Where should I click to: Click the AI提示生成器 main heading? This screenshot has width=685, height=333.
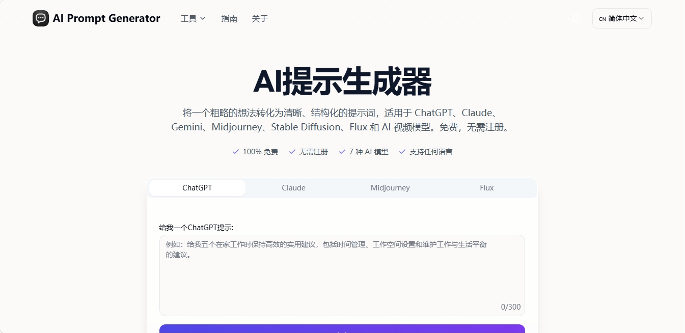coord(342,81)
